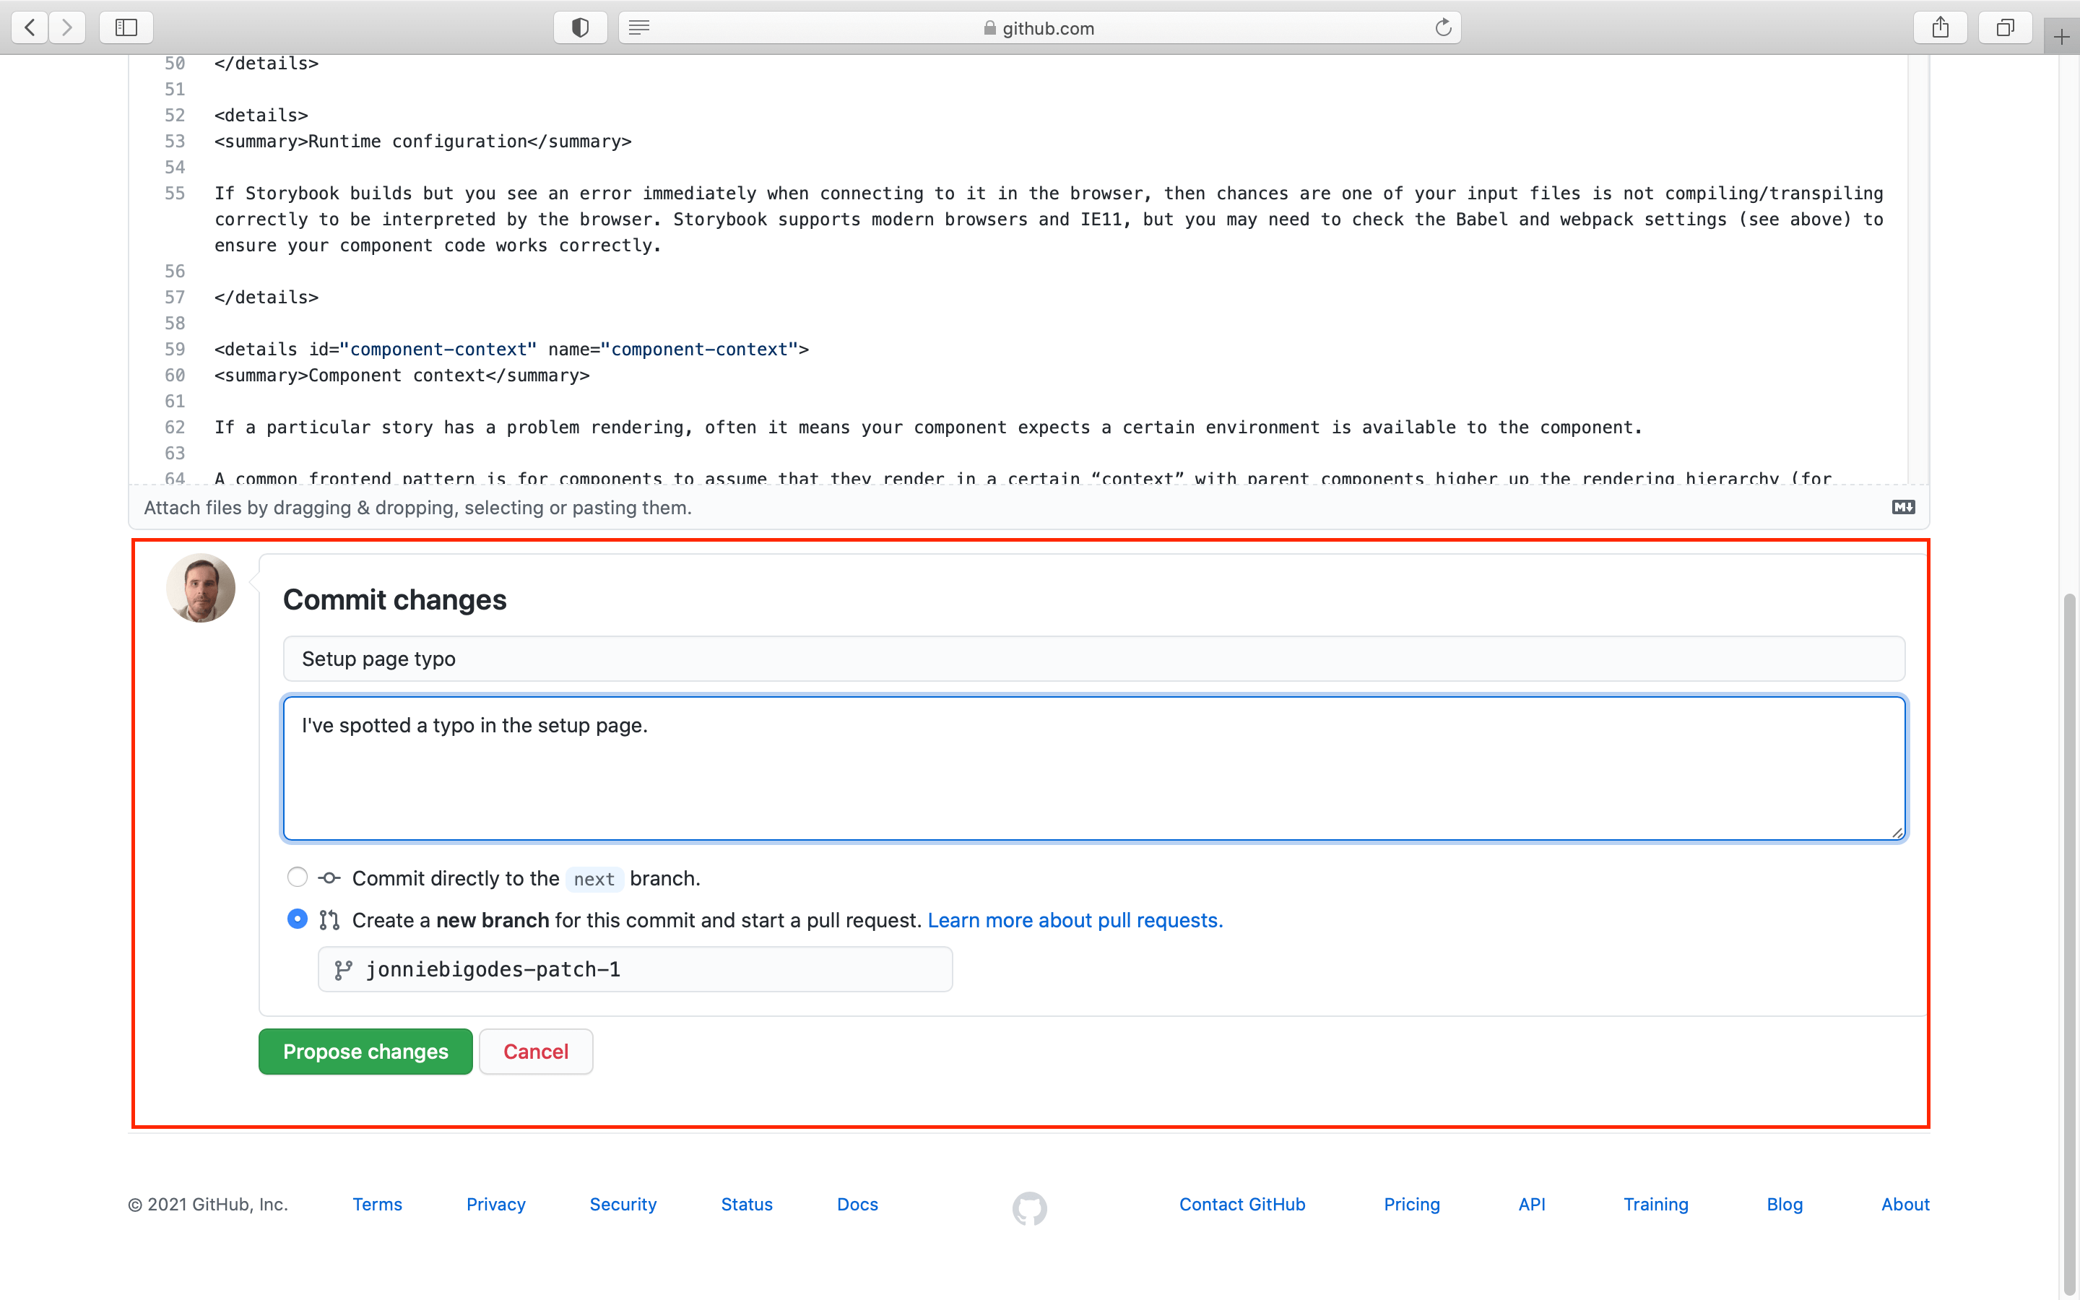Click line 59 details component-context tag
This screenshot has height=1300, width=2080.
(511, 349)
